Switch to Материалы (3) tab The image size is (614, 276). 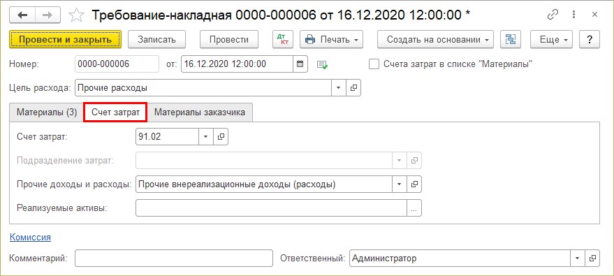tap(47, 112)
